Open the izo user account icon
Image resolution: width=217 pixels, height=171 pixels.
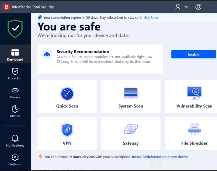[x=178, y=7]
